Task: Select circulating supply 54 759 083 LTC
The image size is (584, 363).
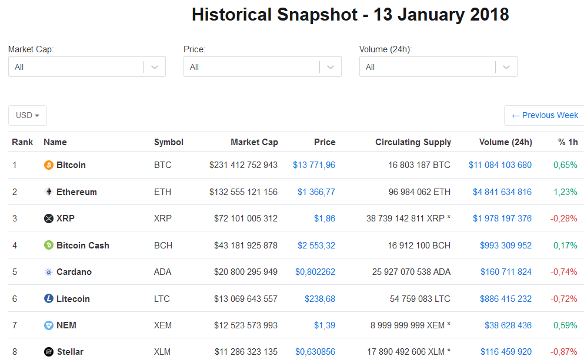Action: click(420, 298)
